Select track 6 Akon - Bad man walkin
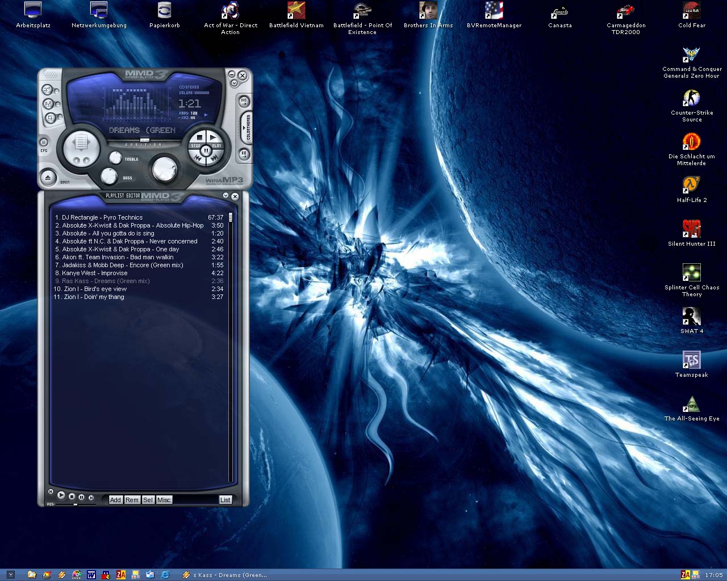Screen dimensions: 727x581 coord(139,257)
